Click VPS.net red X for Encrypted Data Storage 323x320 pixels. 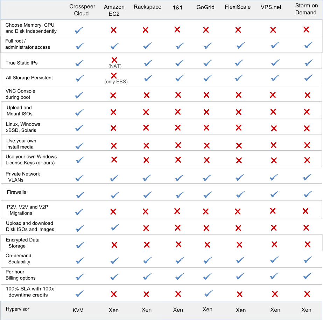tap(274, 244)
